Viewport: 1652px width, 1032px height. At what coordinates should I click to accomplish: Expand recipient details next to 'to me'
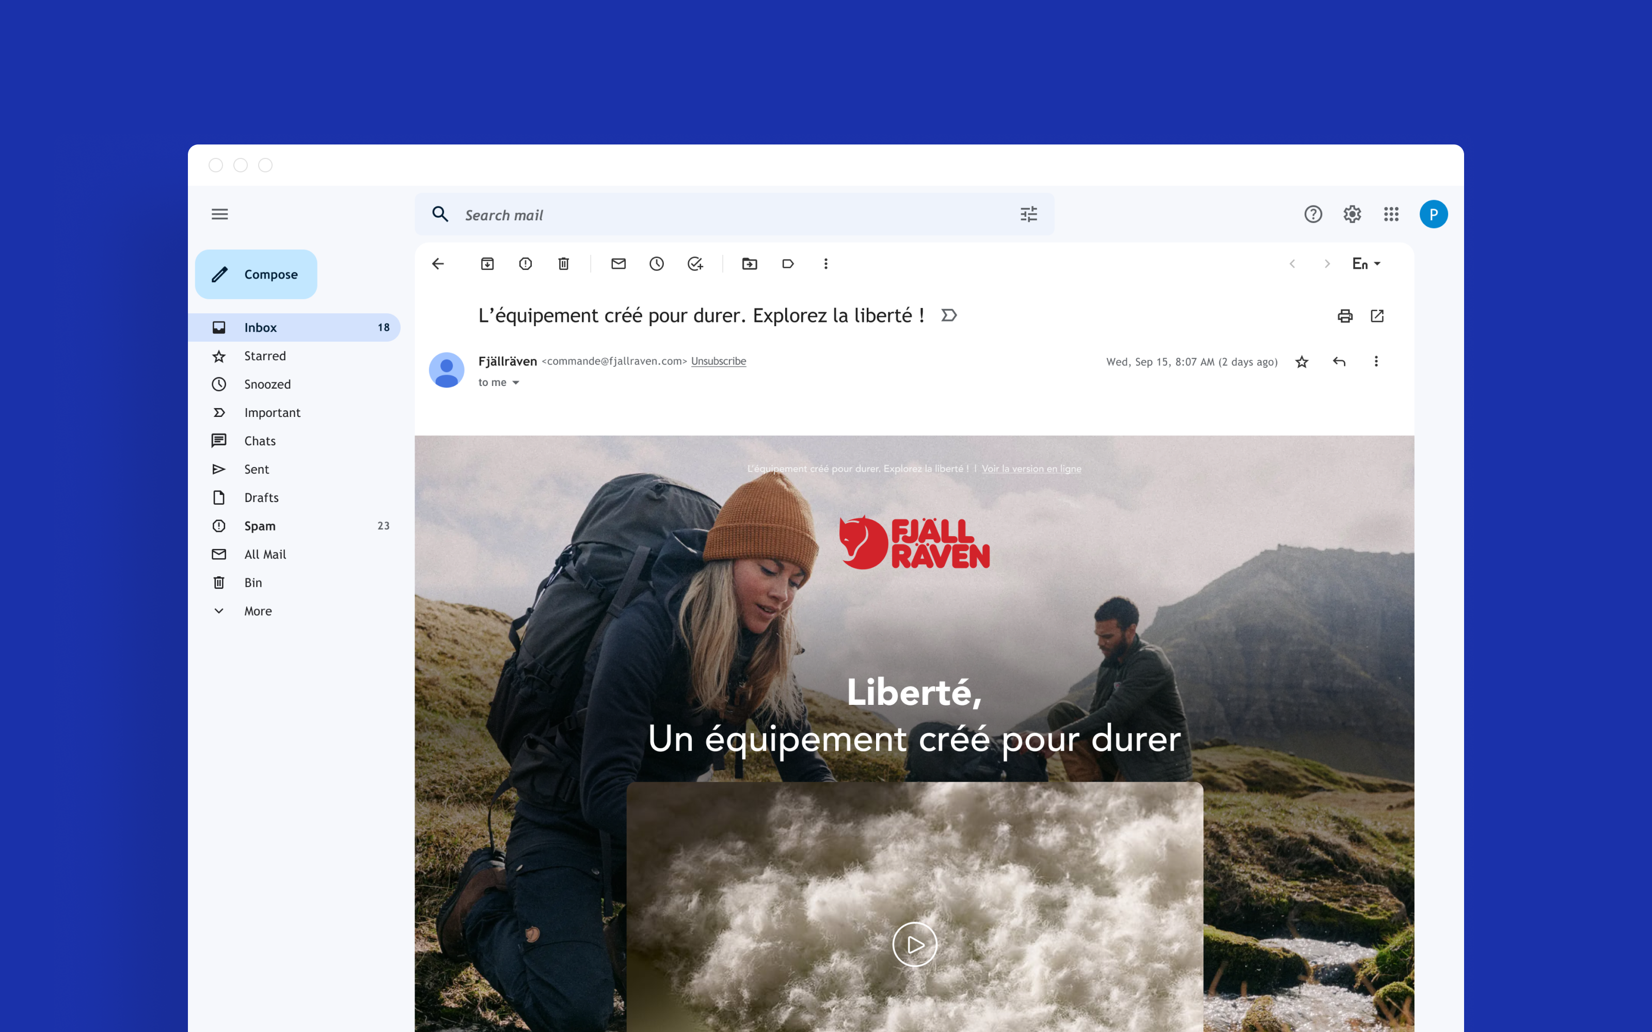pyautogui.click(x=516, y=383)
